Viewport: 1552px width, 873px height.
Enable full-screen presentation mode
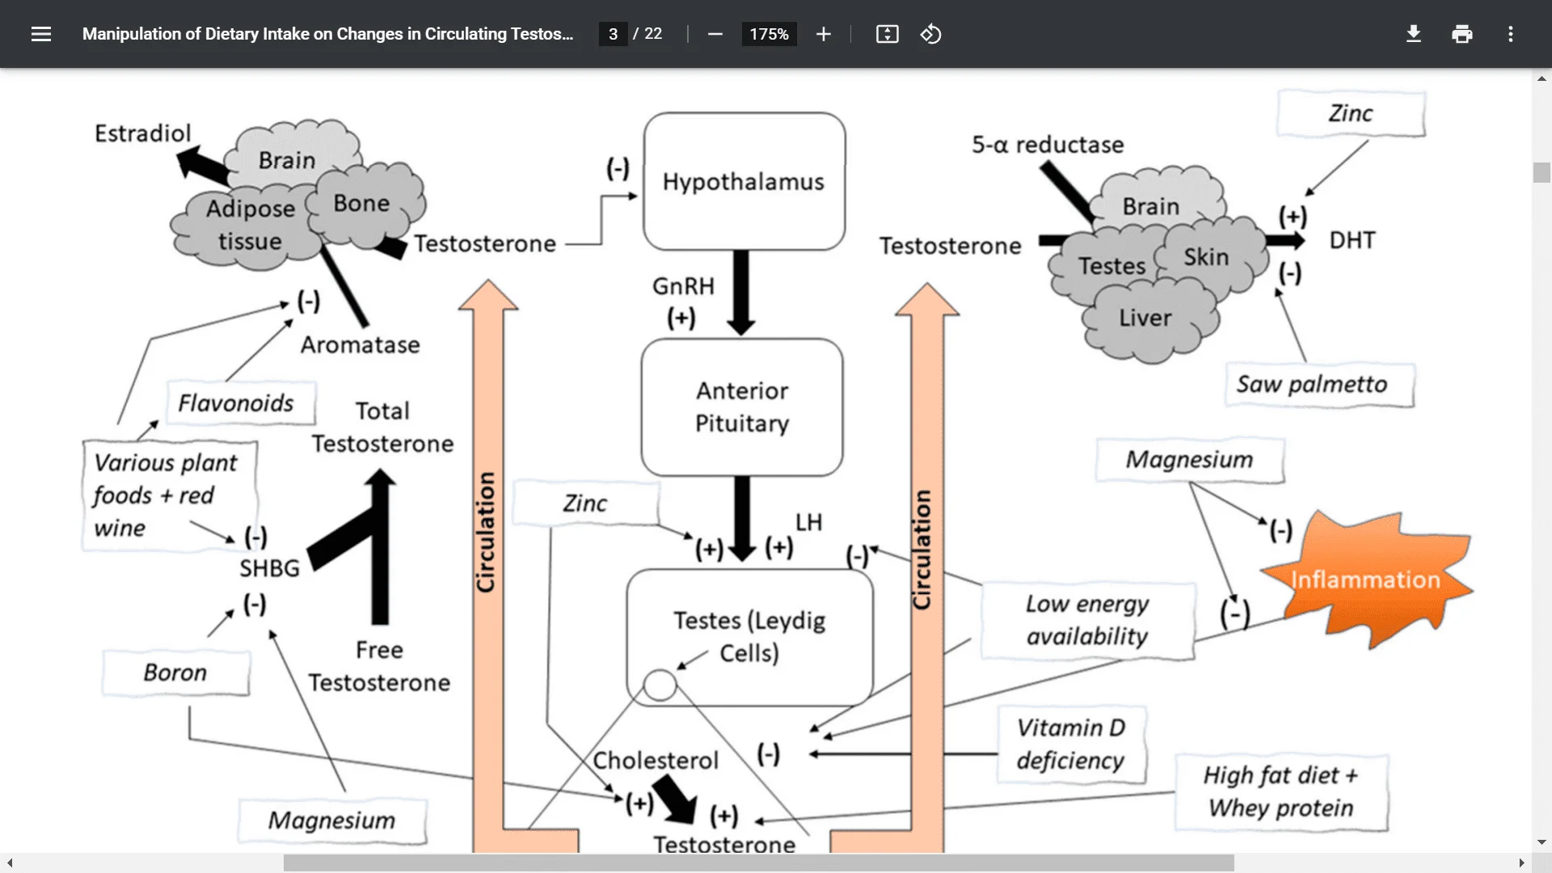pos(888,34)
